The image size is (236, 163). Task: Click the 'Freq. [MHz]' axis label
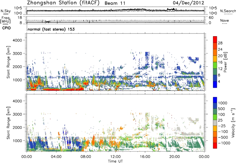tap(5, 20)
